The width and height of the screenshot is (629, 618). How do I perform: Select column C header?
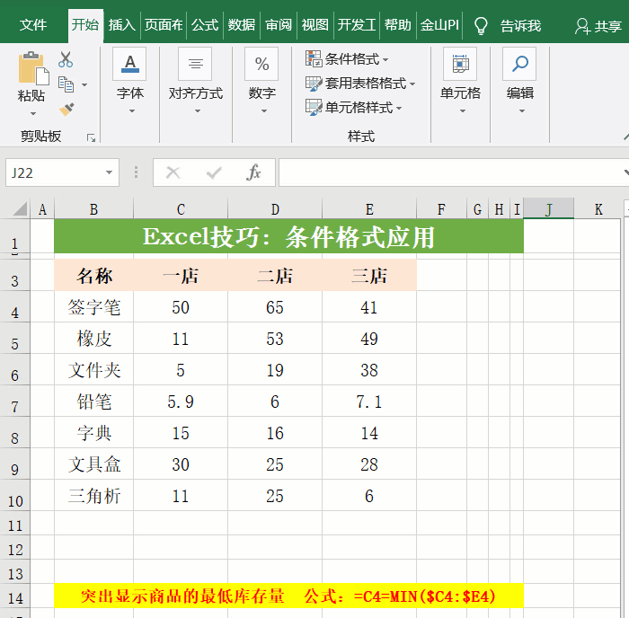(x=181, y=209)
